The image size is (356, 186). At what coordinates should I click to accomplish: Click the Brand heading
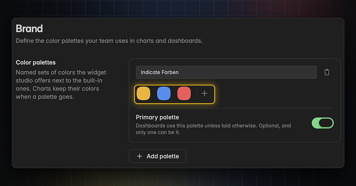point(29,28)
